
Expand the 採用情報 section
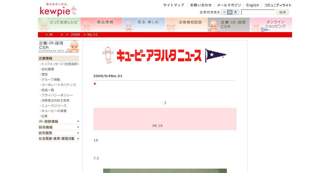pyautogui.click(x=59, y=127)
